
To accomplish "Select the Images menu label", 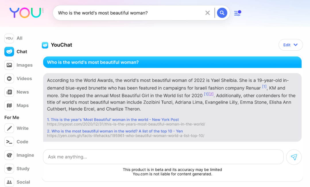I will click(24, 65).
